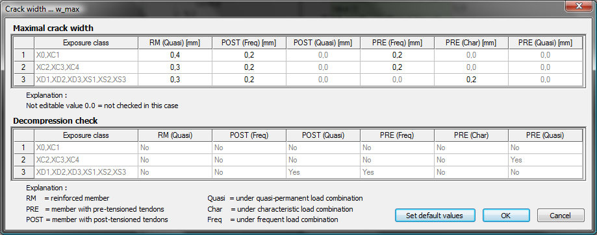Screen dimensions: 597x235
Task: Confirm the dialog with OK
Action: click(x=506, y=216)
